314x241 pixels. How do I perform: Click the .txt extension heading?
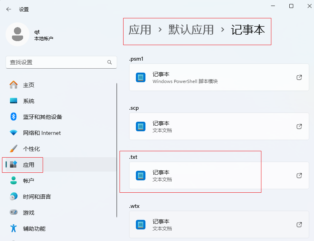pos(133,157)
